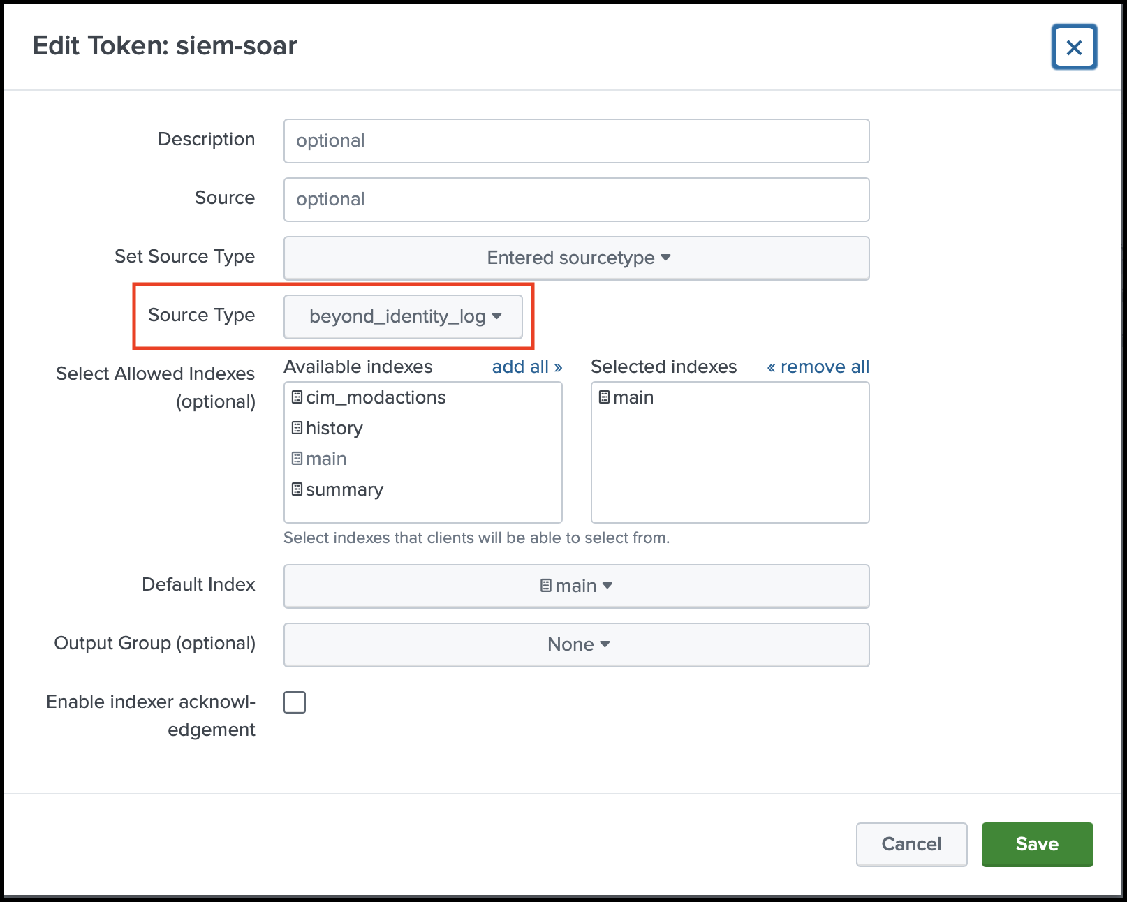The image size is (1127, 902).
Task: Click the grayed index icon beside main in Available indexes
Action: (x=297, y=458)
